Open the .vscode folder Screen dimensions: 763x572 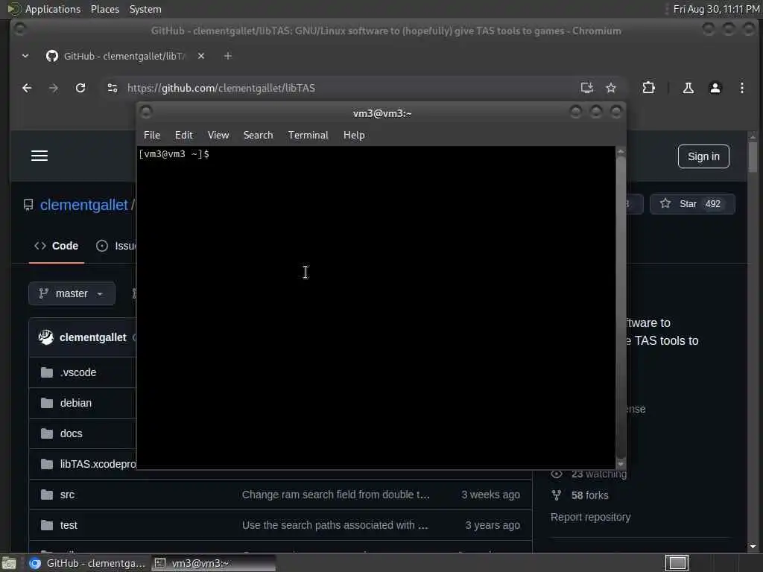tap(78, 372)
